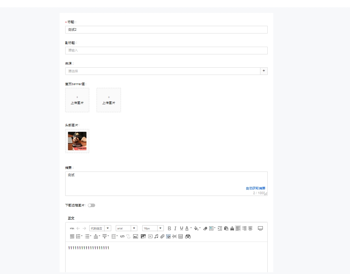Align text left
Viewport: 350px width, 274px height.
(x=238, y=228)
